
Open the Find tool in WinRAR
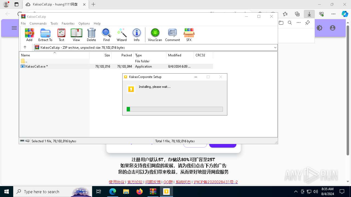[x=106, y=35]
